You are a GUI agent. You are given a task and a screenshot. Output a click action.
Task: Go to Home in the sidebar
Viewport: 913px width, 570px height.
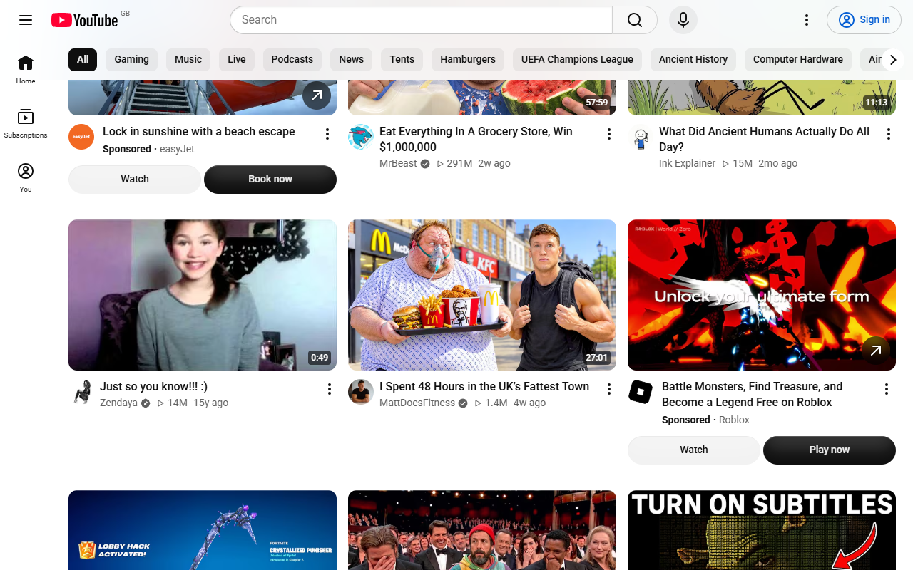pyautogui.click(x=26, y=69)
